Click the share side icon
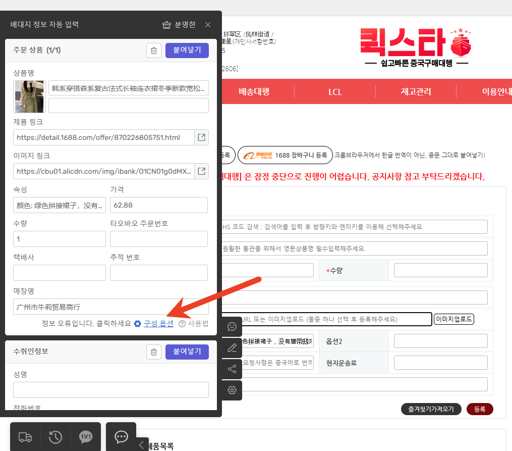 [232, 369]
